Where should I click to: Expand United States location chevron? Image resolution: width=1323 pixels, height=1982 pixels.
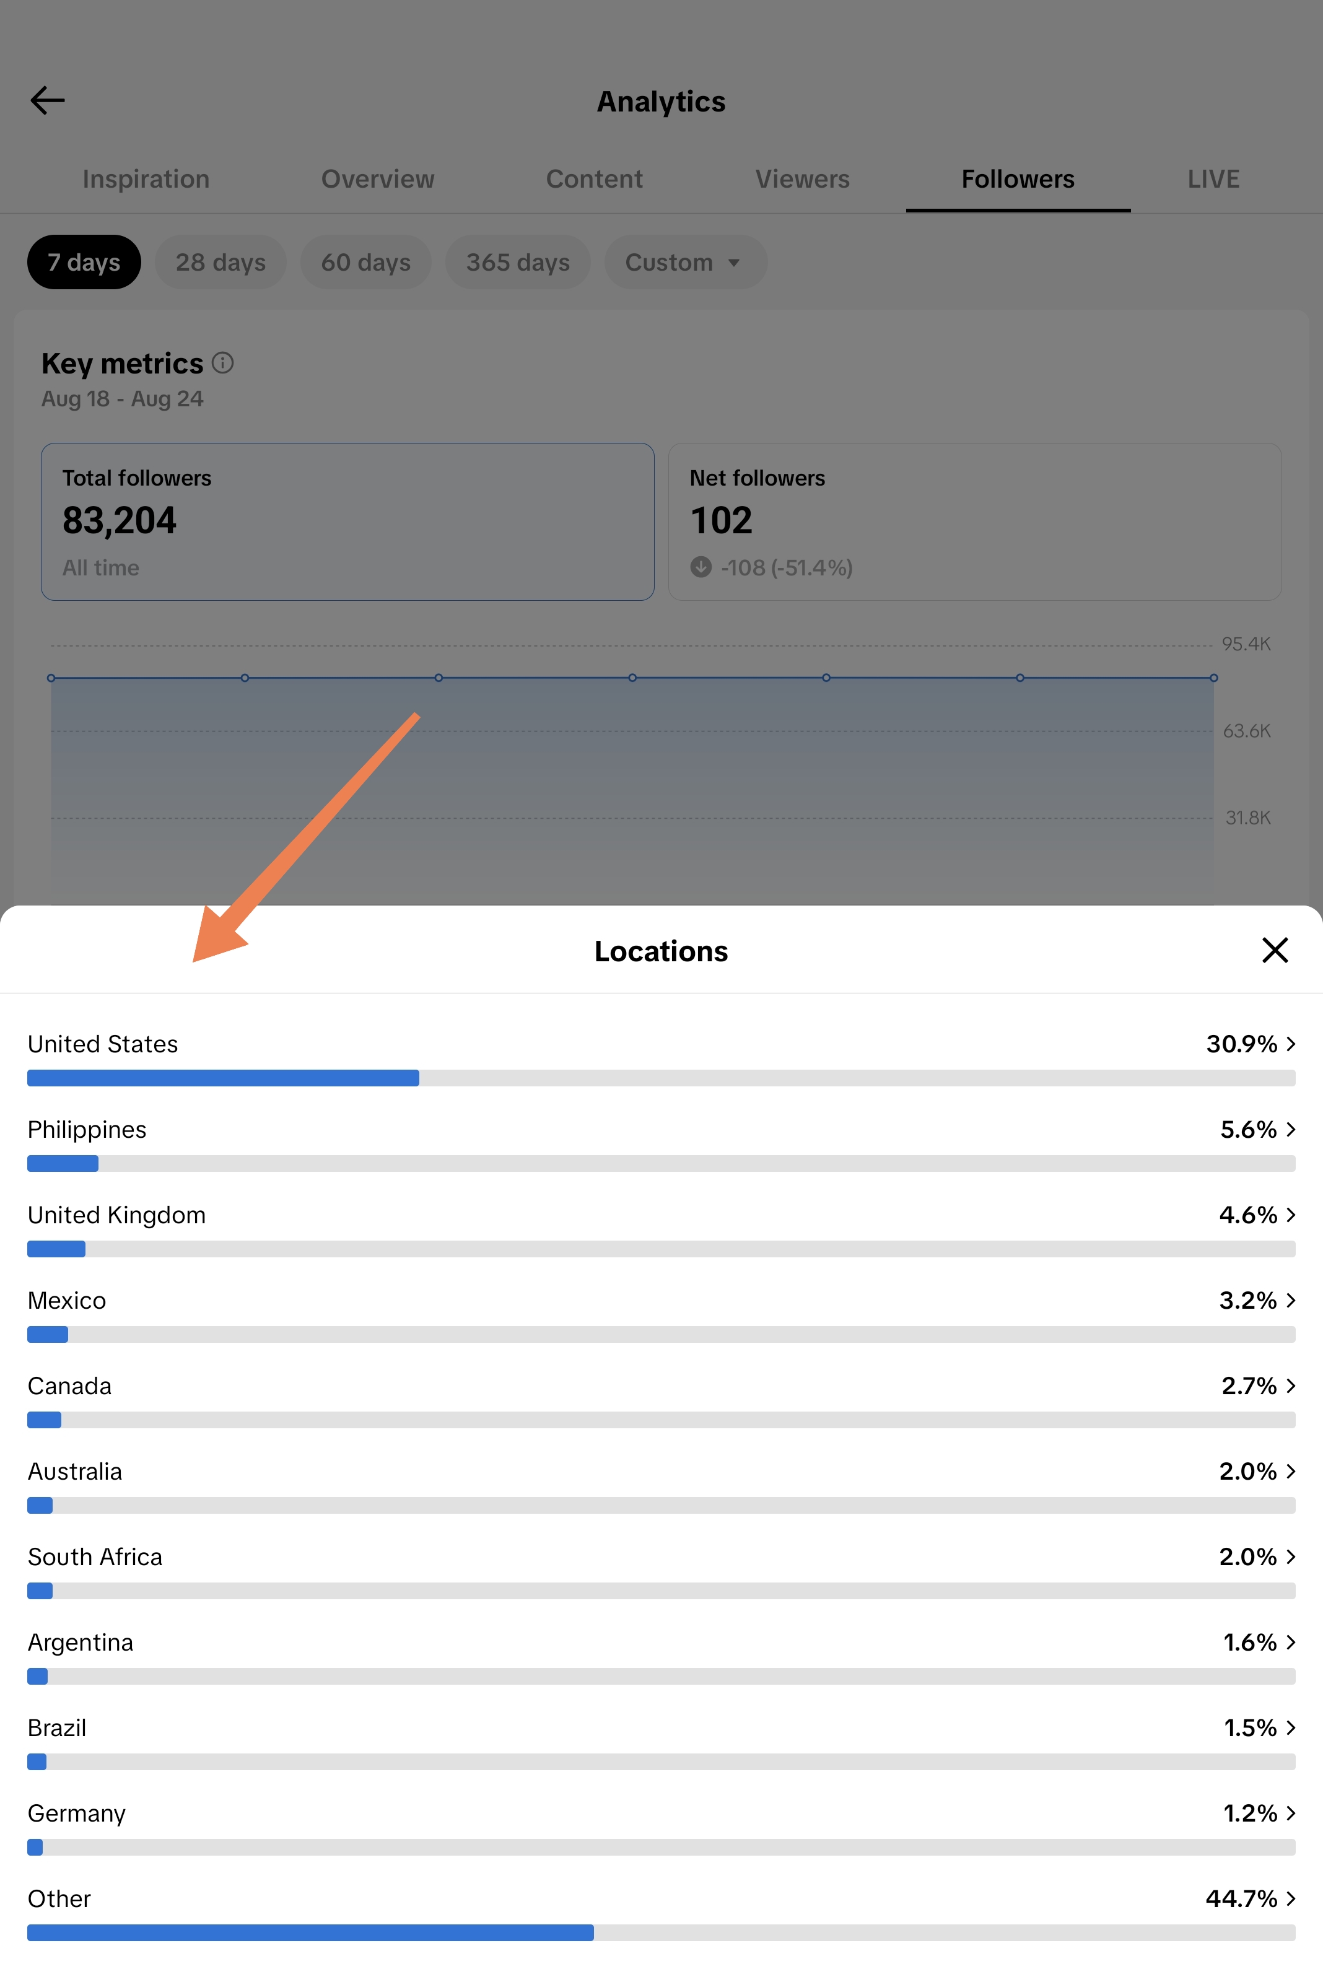1290,1044
